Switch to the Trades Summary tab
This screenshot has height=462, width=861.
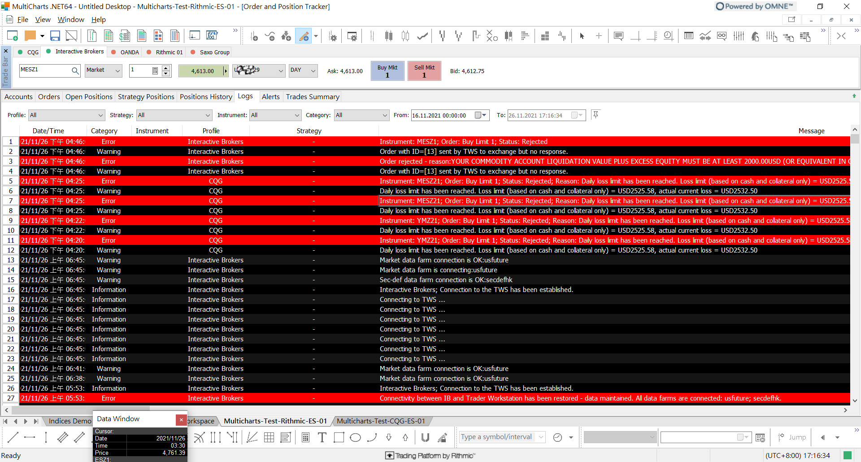[x=313, y=97]
